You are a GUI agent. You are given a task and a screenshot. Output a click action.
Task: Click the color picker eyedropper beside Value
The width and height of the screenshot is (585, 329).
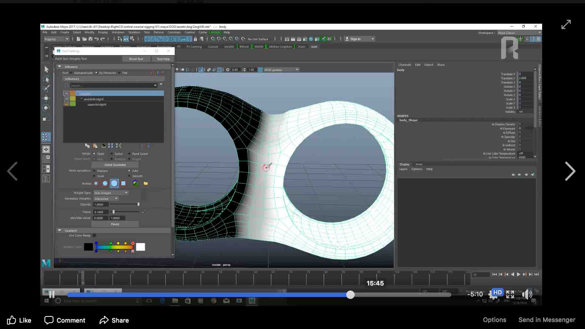(x=144, y=212)
